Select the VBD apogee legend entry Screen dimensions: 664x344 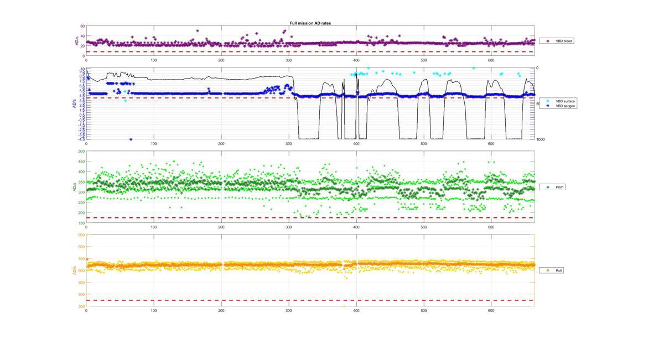[559, 106]
